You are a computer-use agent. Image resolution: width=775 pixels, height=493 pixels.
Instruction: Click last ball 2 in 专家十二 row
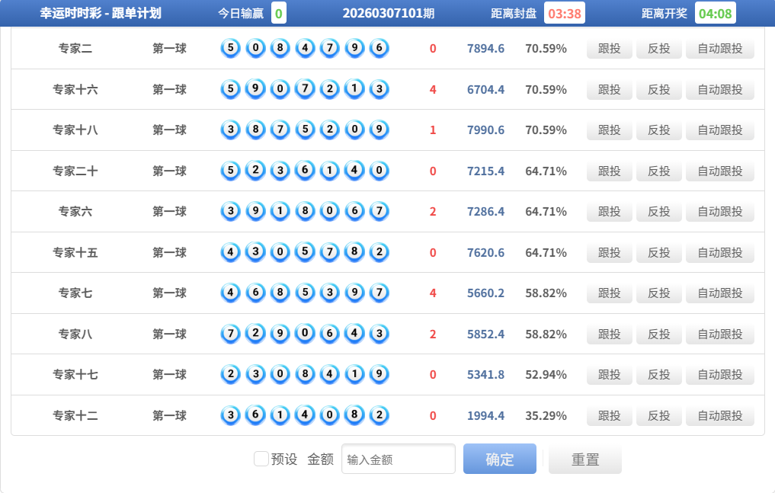(x=379, y=416)
